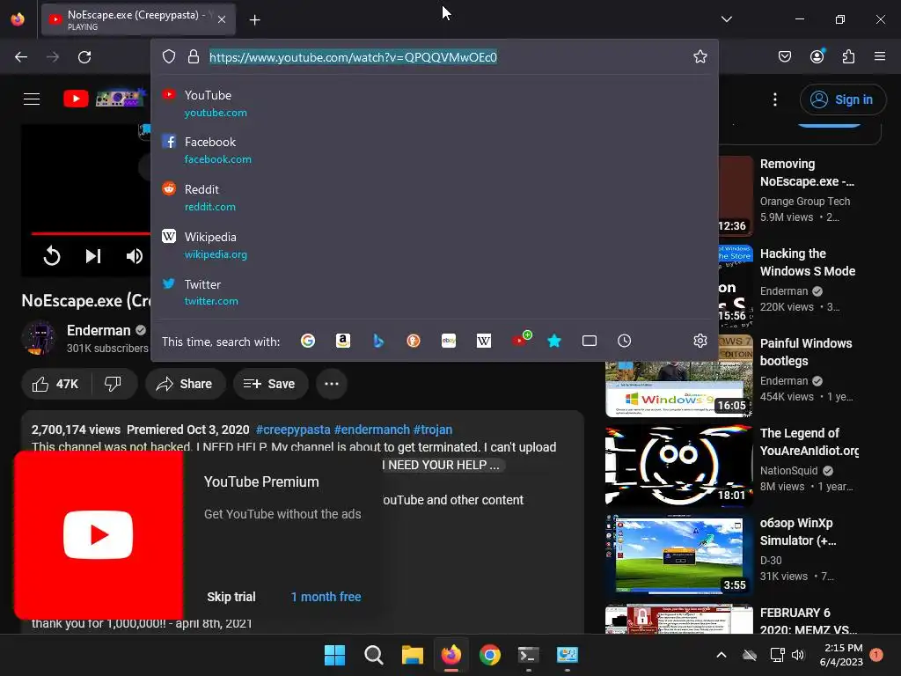
Task: Open the Extensions puzzle icon
Action: tap(848, 56)
